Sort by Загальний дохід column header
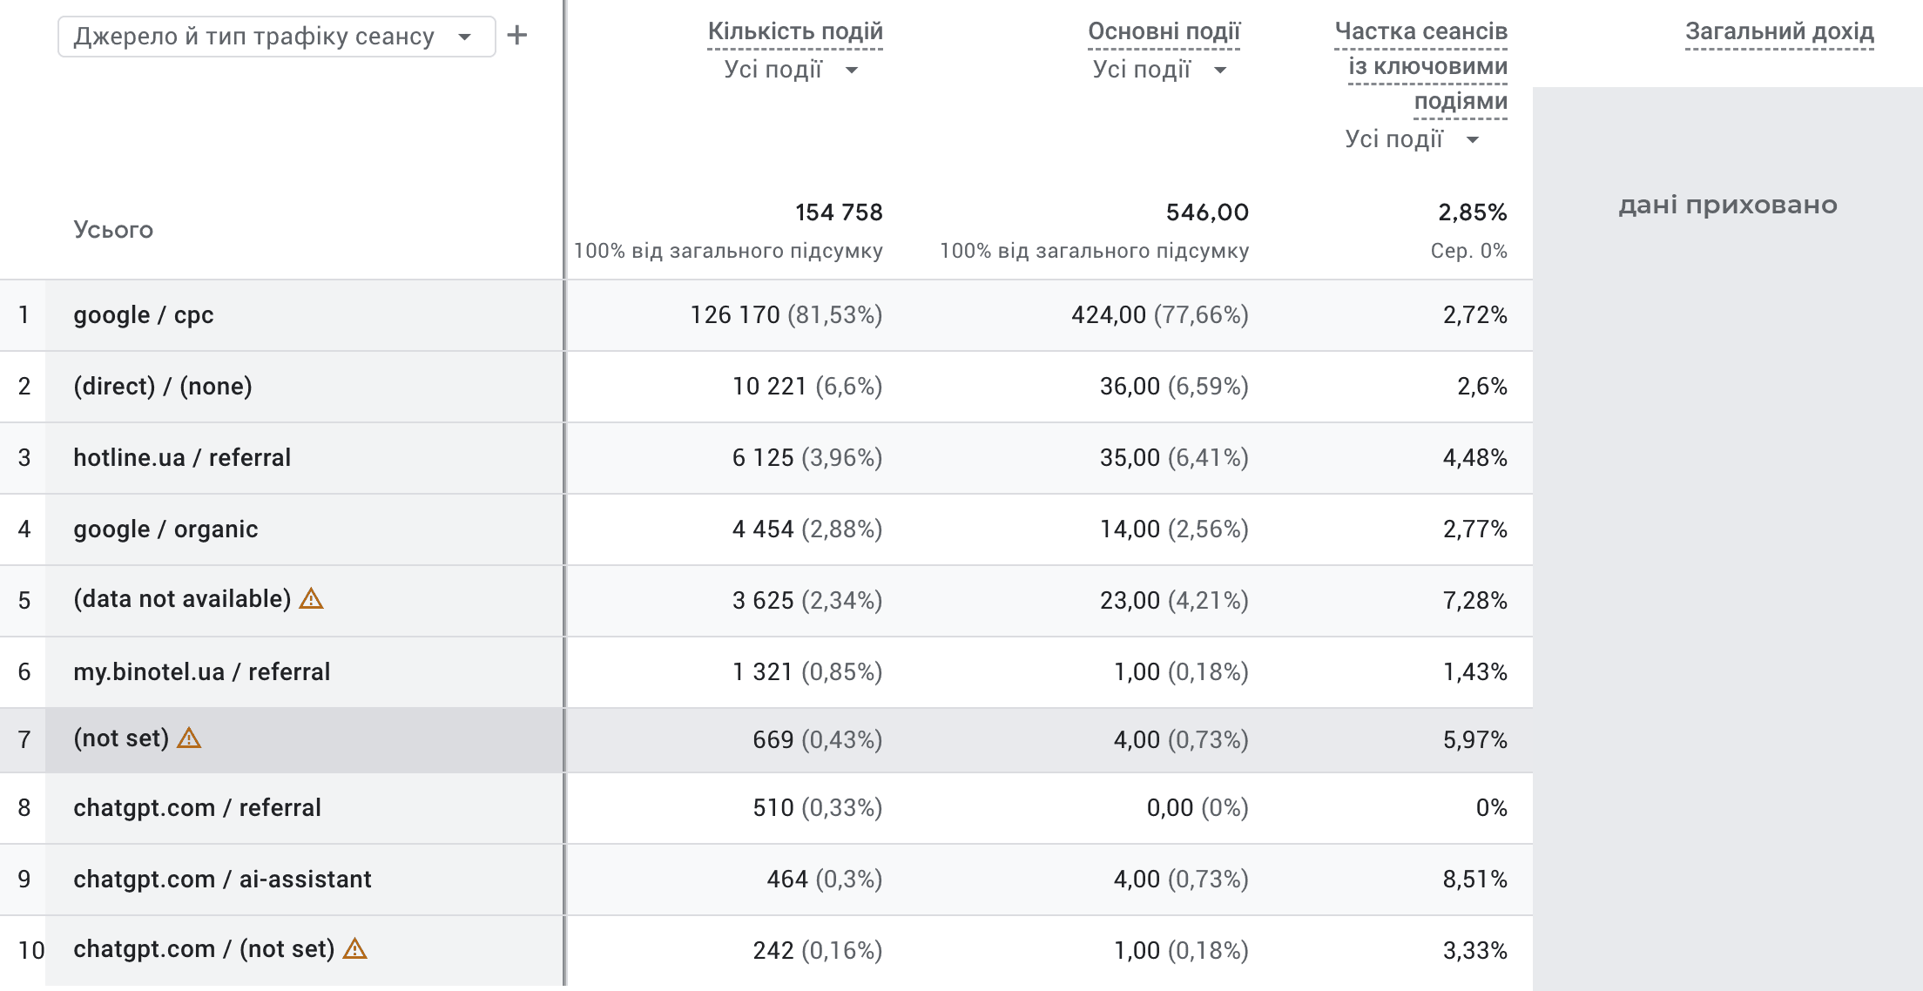The height and width of the screenshot is (991, 1923). (1779, 31)
